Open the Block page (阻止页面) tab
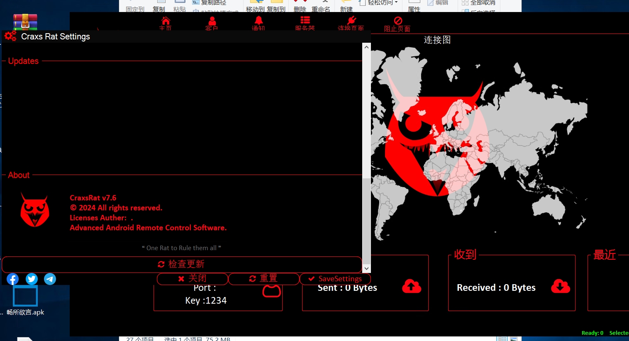This screenshot has height=341, width=629. [397, 24]
